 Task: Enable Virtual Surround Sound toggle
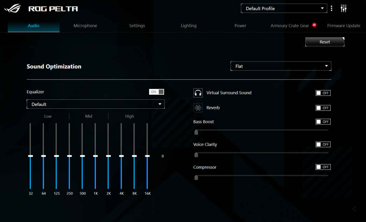coord(323,93)
